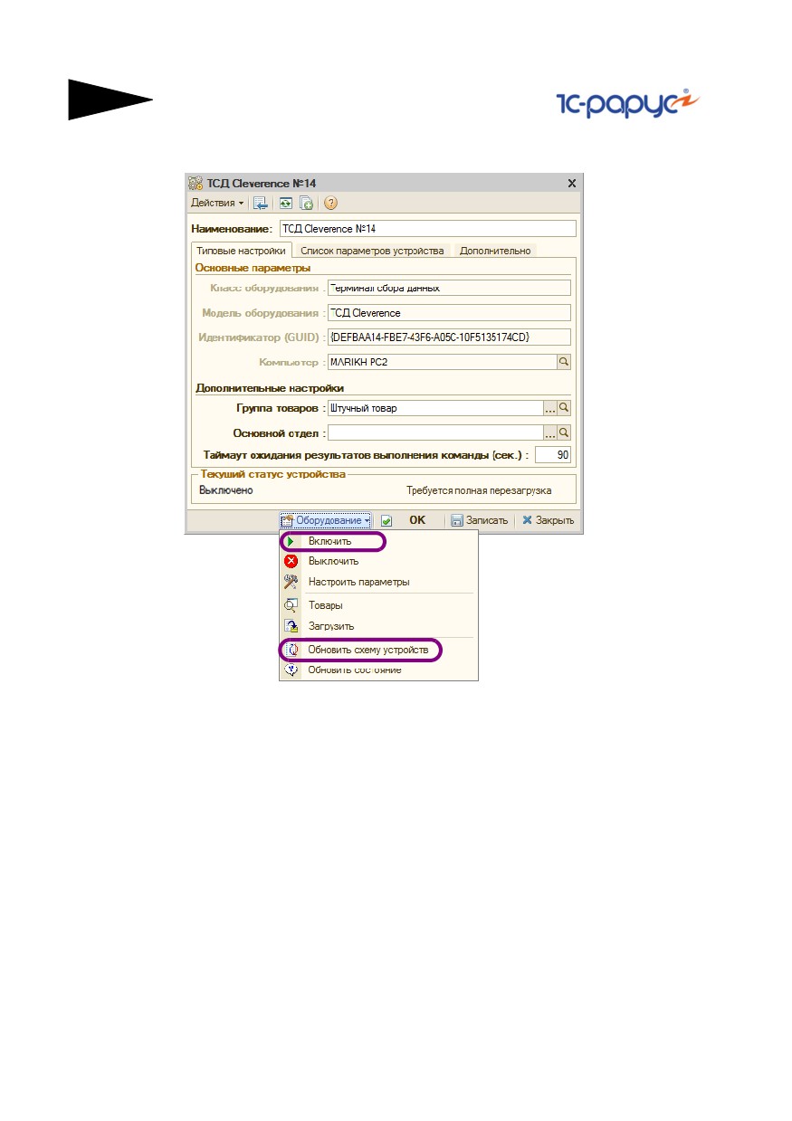This screenshot has height=1121, width=792.
Task: Click the upload icon beside Загрузить
Action: 291,626
